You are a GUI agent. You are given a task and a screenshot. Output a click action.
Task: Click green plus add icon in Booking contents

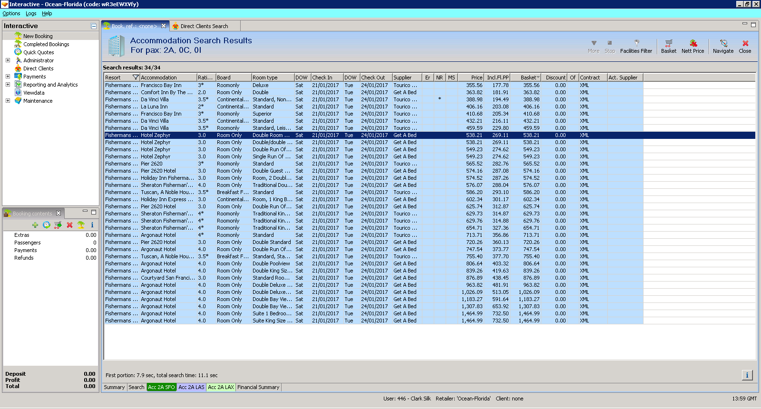pos(35,225)
